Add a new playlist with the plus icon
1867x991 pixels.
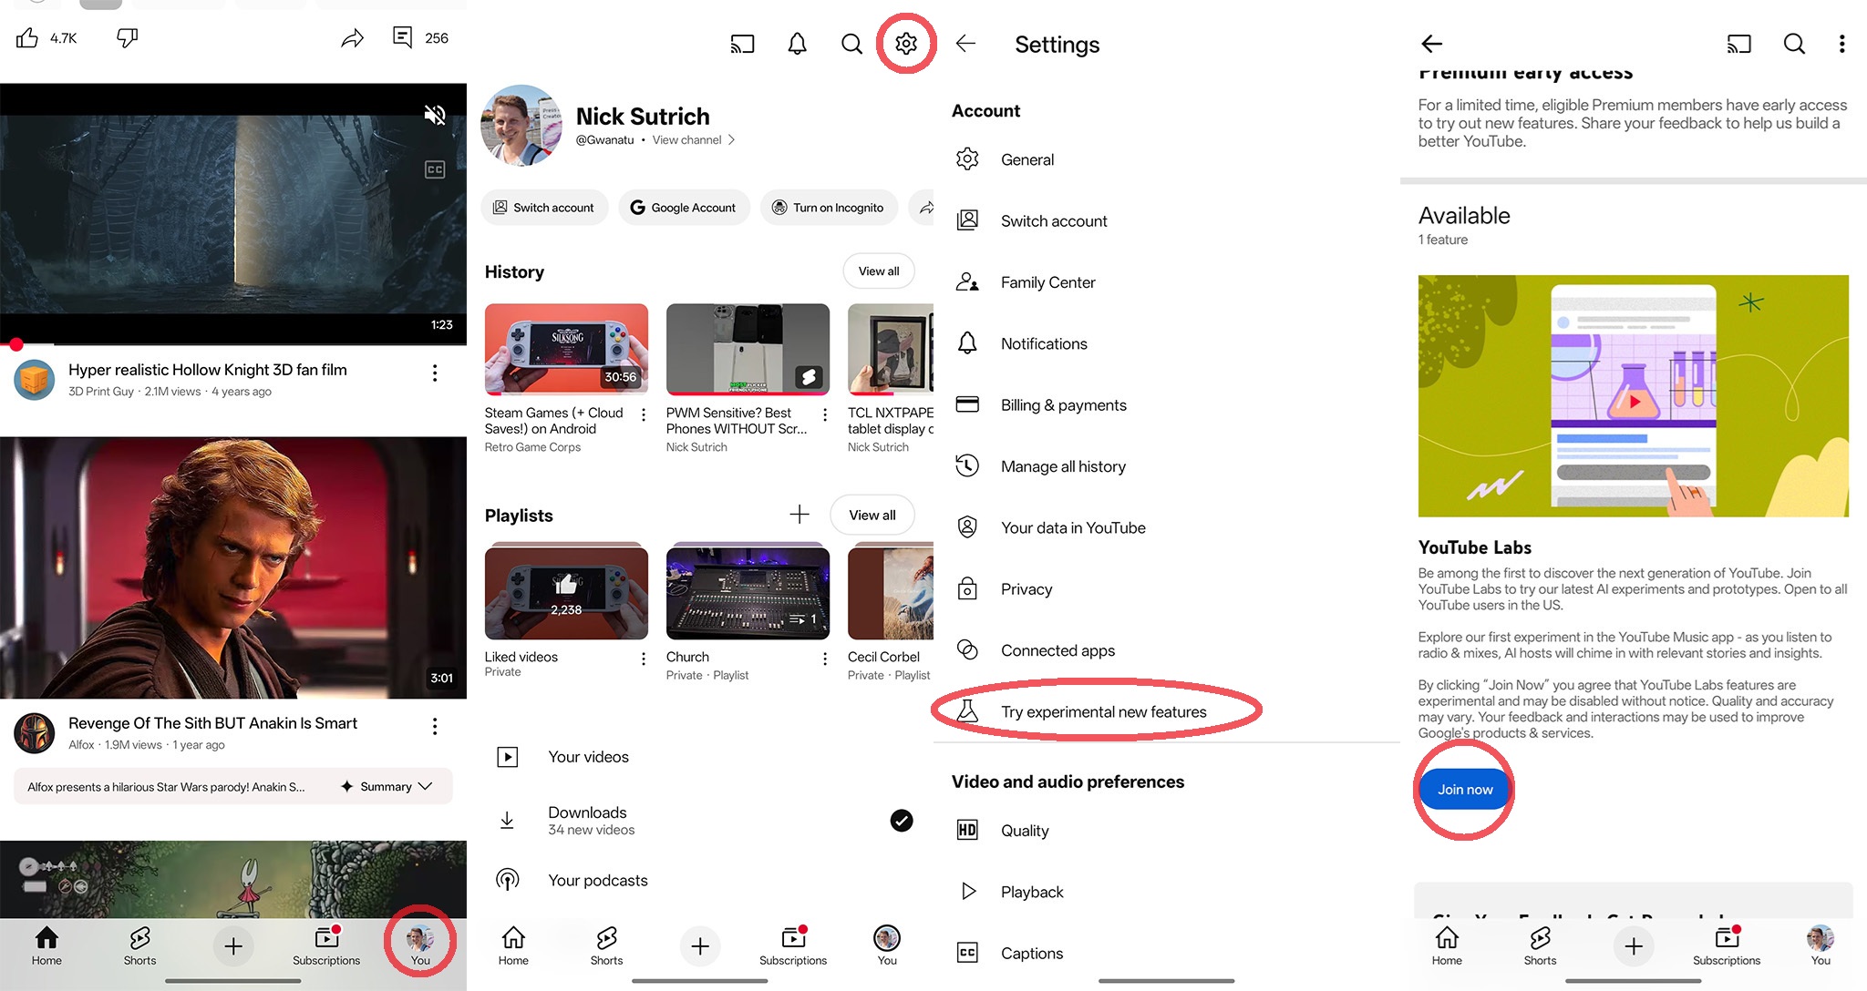point(799,515)
